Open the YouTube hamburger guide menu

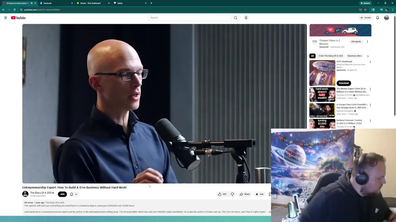(5, 18)
